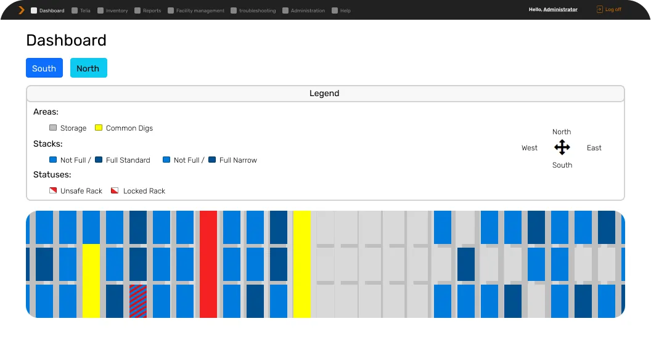
Task: Click the Unsafe Rack legend icon
Action: click(53, 191)
